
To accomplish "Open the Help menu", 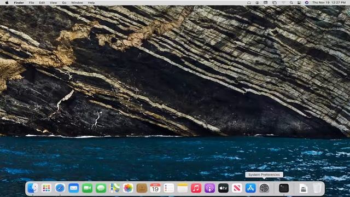I will [91, 3].
